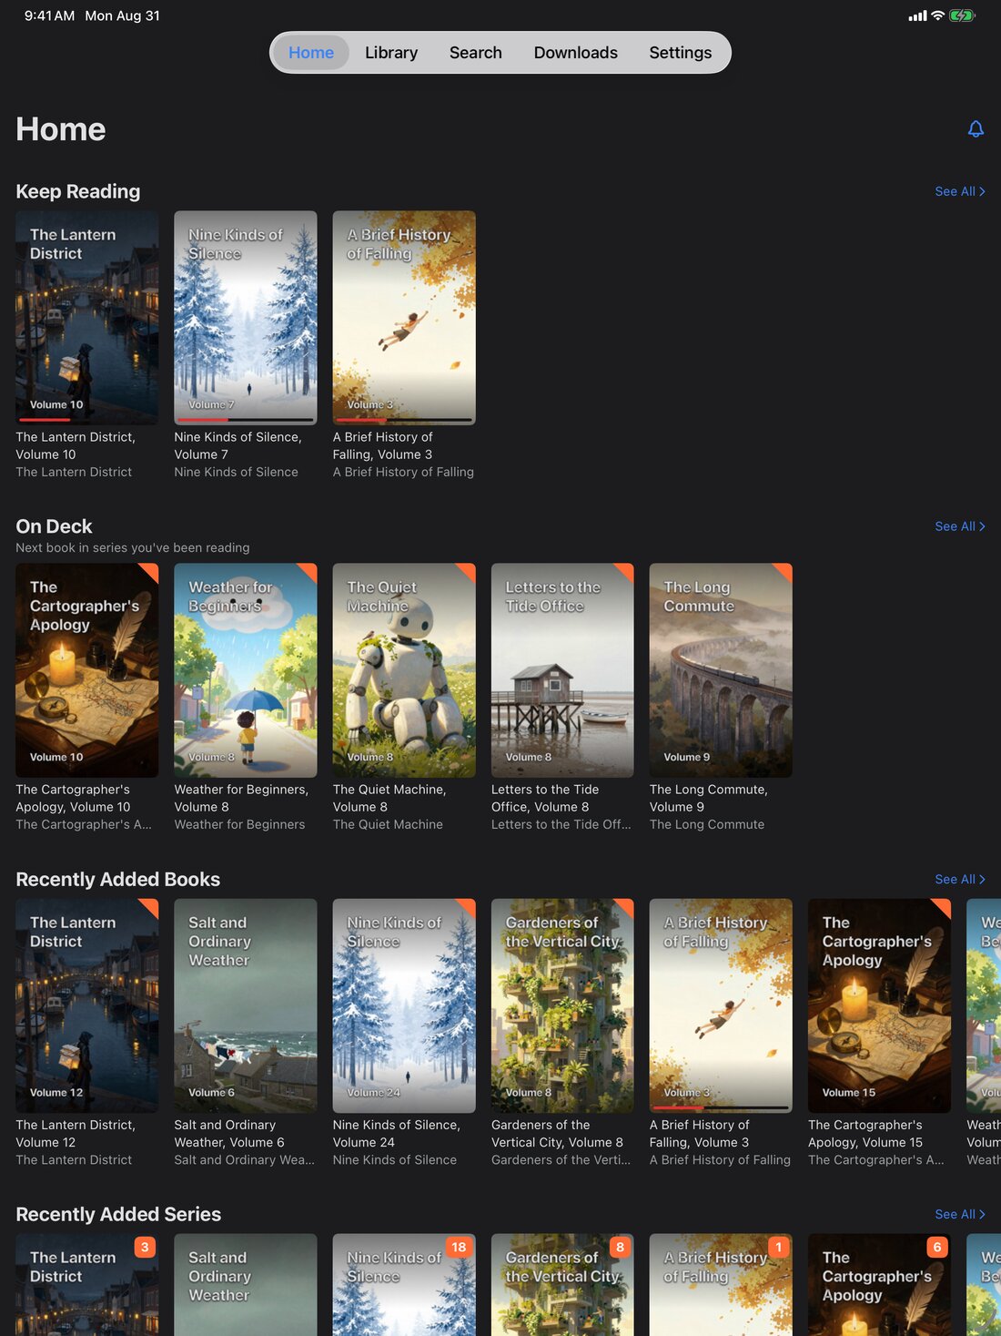Click unread corner marker on The Quiet Machine cover

[x=468, y=571]
